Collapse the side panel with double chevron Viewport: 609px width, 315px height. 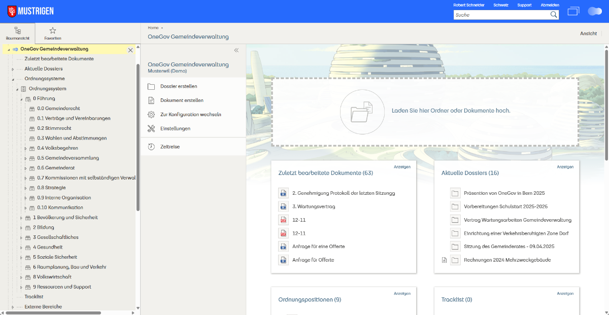(x=236, y=50)
